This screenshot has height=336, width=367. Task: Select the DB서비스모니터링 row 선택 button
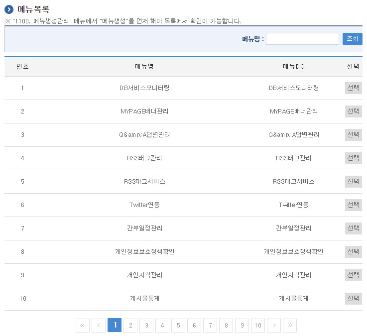pos(353,88)
